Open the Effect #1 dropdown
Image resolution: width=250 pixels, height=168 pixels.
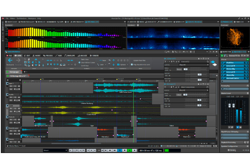coord(194,65)
